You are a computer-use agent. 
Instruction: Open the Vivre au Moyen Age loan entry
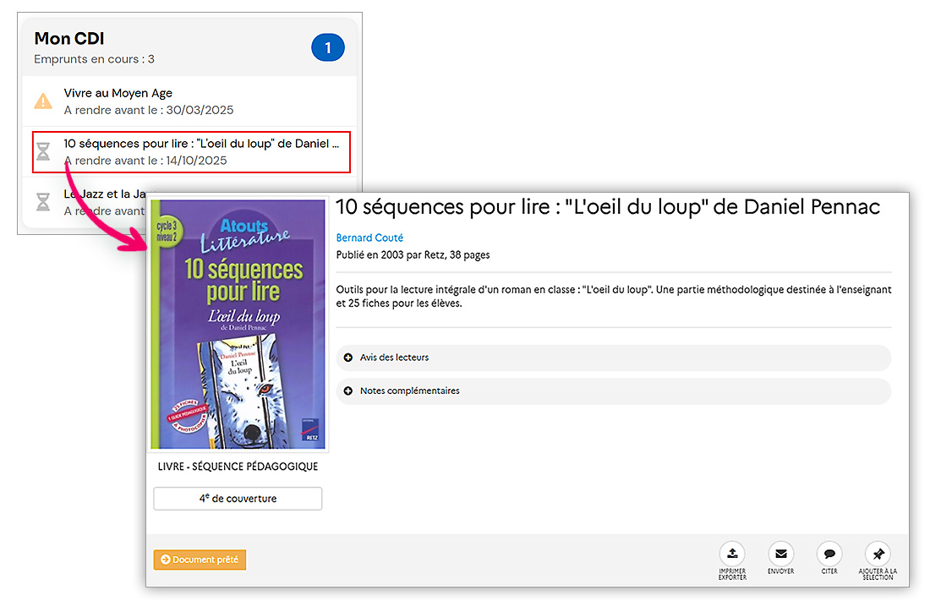pos(118,93)
